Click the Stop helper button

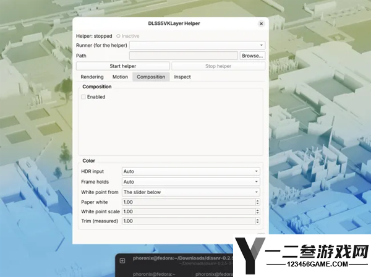(x=218, y=66)
